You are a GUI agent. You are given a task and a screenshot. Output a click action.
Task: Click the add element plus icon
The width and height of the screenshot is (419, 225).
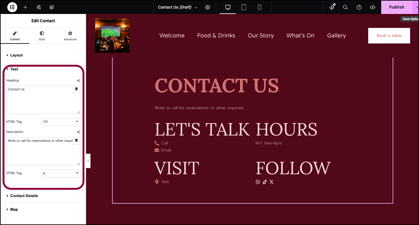[x=25, y=7]
